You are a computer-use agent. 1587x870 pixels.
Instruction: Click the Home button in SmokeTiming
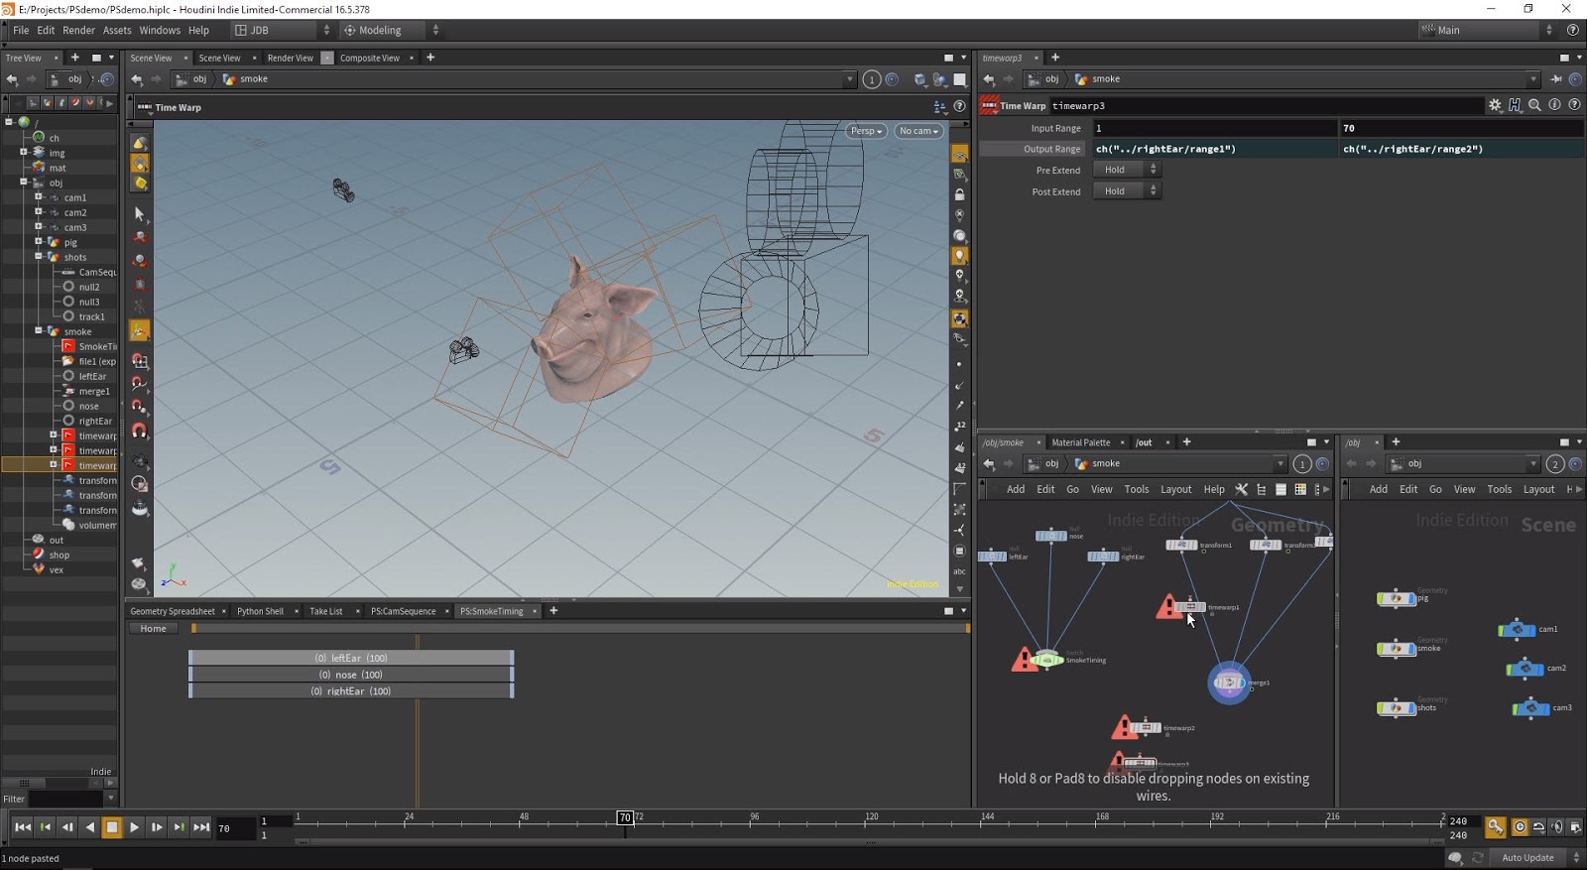click(x=153, y=629)
